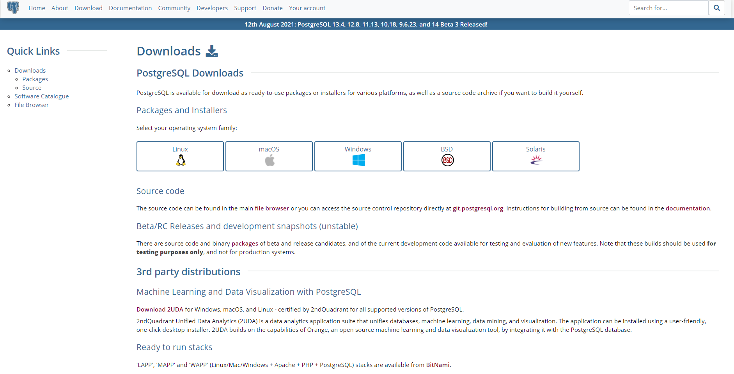Open Source in Quick Links
734x374 pixels.
pyautogui.click(x=32, y=88)
